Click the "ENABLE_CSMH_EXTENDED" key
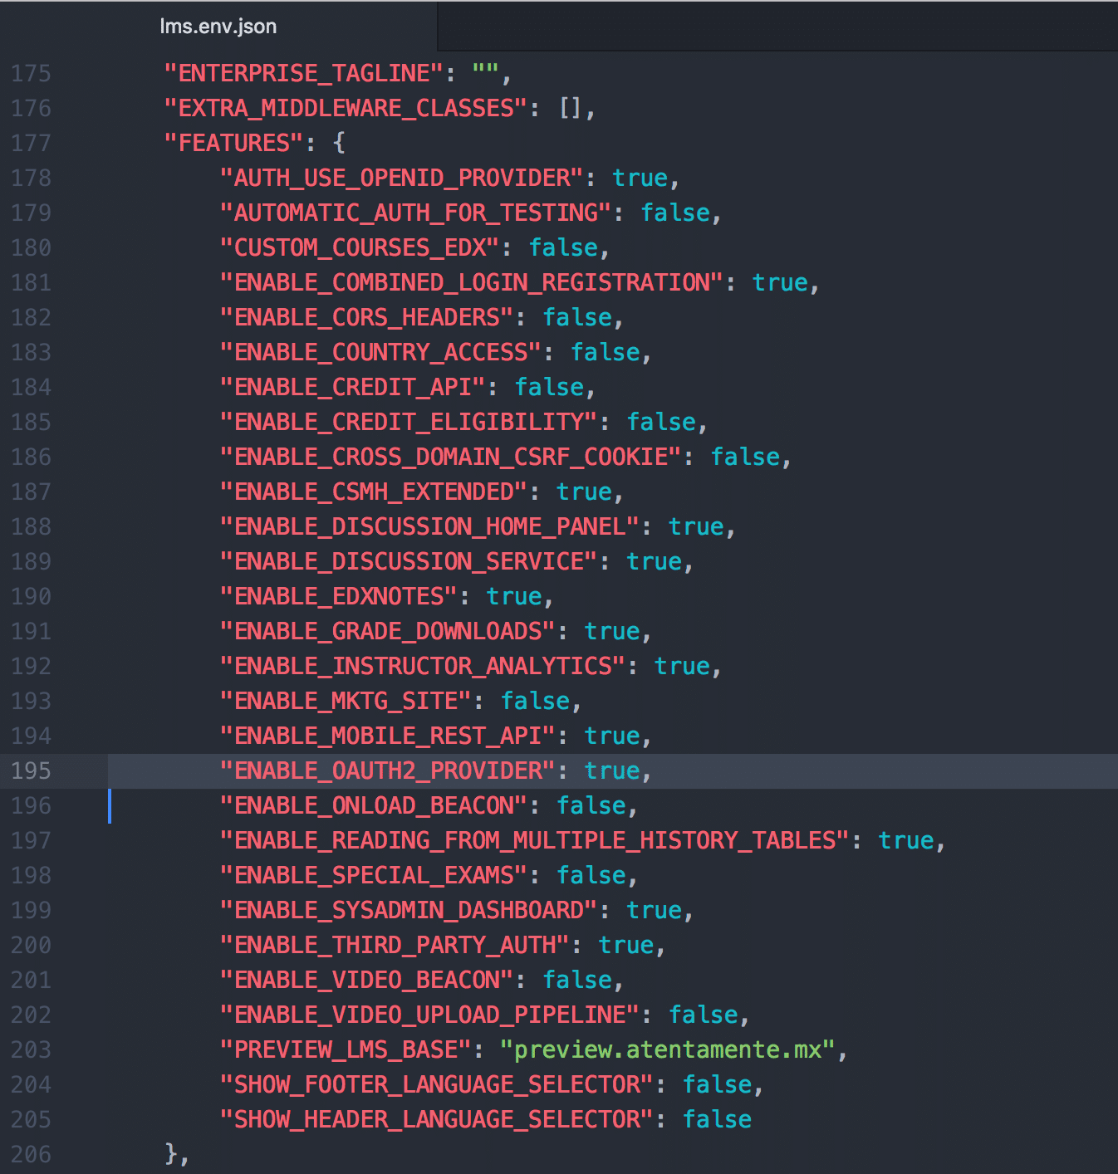Screen dimensions: 1118x1174 (375, 492)
